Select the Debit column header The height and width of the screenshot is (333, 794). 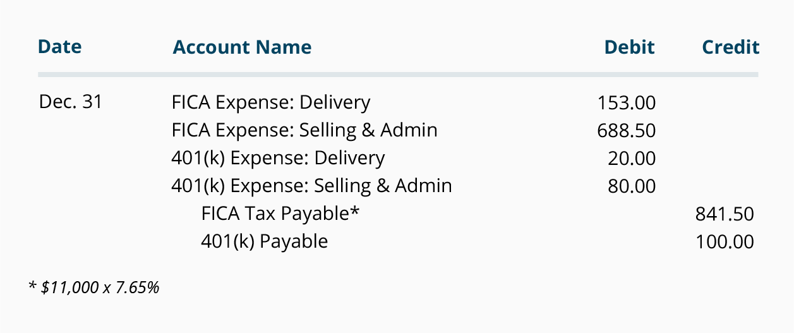(x=630, y=47)
